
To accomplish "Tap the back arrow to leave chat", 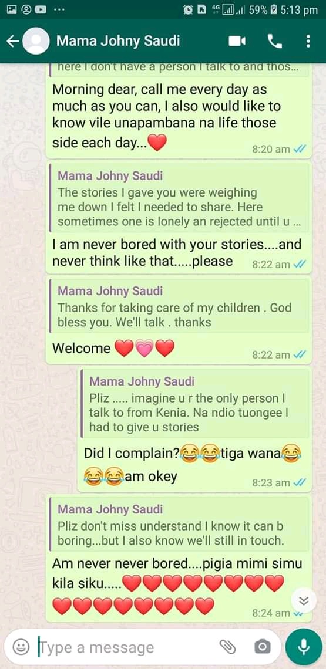I will pyautogui.click(x=13, y=41).
